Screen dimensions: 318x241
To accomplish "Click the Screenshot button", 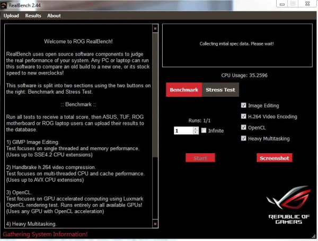I will point(275,158).
